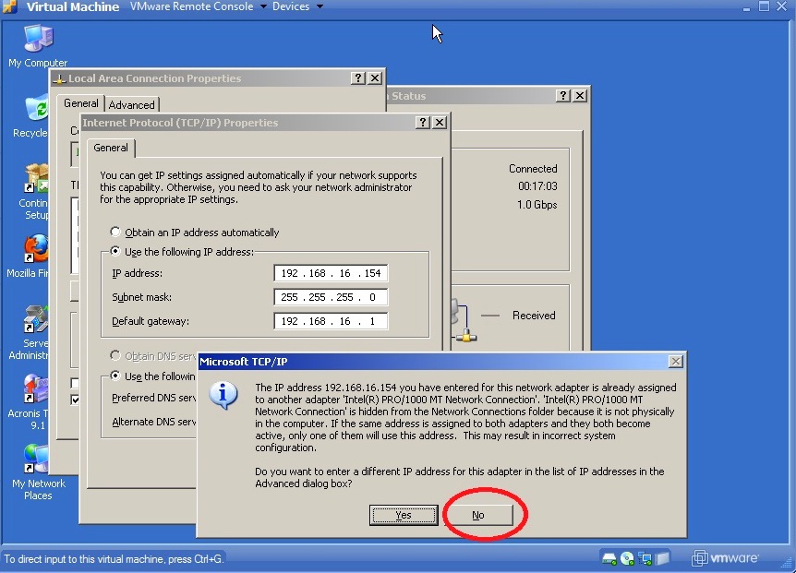Select Continue Setup desktop shortcut
Image resolution: width=796 pixels, height=573 pixels.
34,192
